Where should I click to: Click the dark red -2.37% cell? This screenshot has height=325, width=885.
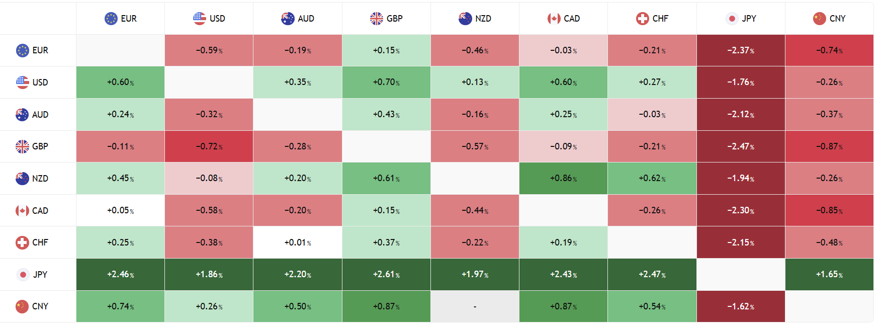[741, 50]
